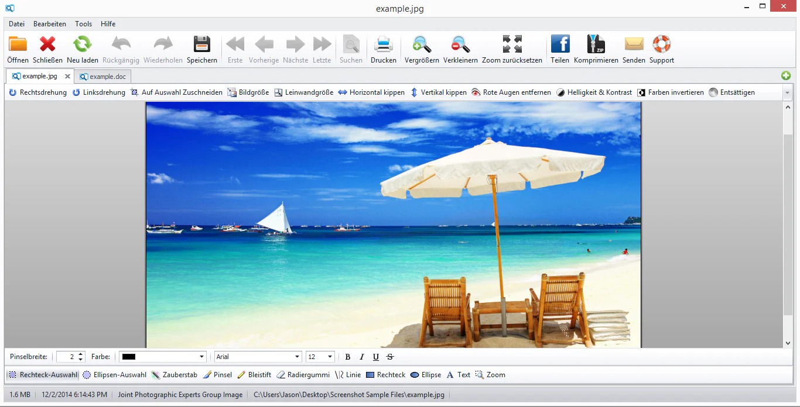This screenshot has height=407, width=800.
Task: Expand the image toolbar overflow arrow
Action: tap(787, 92)
